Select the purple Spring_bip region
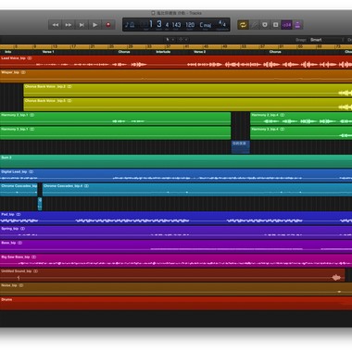352x352 pixels. coord(176,233)
